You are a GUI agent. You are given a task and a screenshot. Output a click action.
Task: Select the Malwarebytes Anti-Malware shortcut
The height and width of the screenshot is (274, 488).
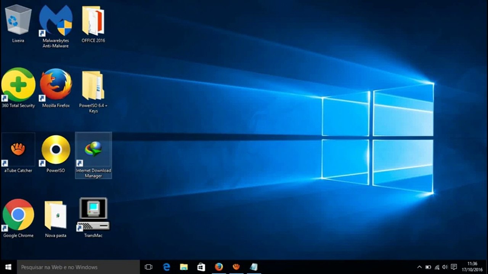(x=56, y=27)
